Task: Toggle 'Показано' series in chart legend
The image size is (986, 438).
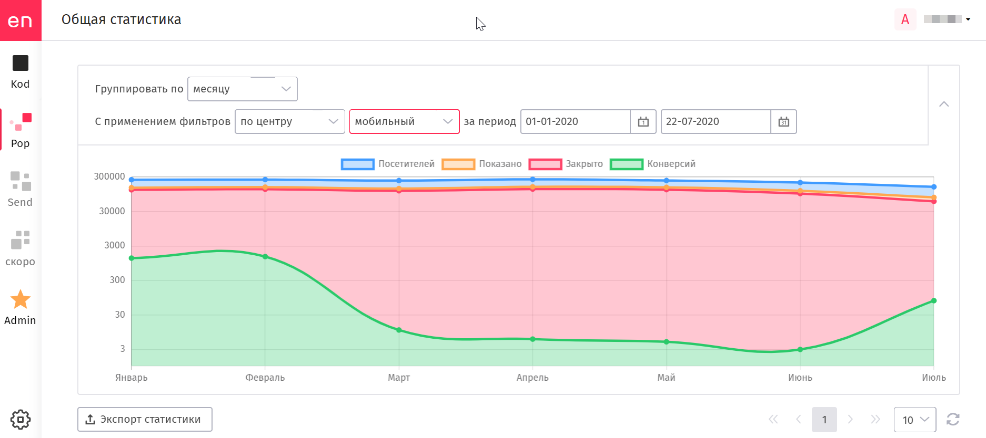Action: (x=482, y=164)
